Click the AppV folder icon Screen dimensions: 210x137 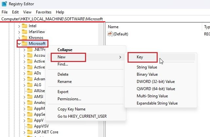click(x=30, y=120)
